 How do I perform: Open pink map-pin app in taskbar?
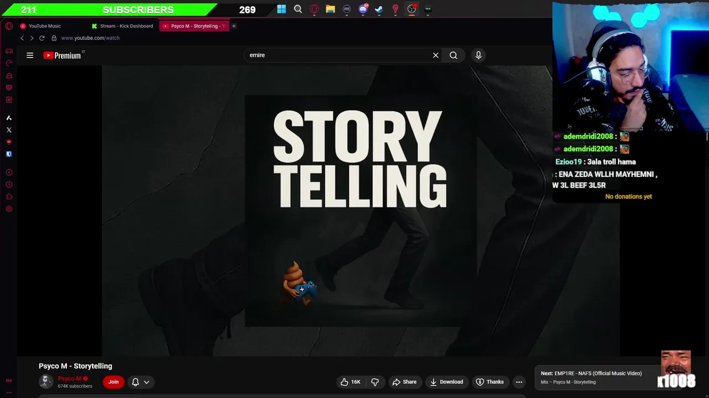tap(395, 9)
